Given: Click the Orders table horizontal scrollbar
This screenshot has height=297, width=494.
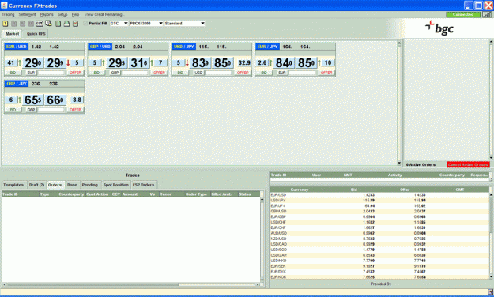Looking at the screenshot, I should coord(131,284).
